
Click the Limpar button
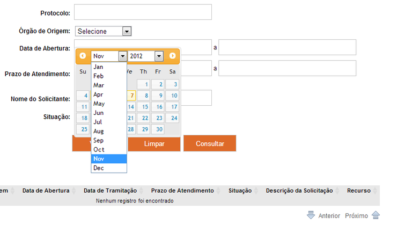click(154, 144)
